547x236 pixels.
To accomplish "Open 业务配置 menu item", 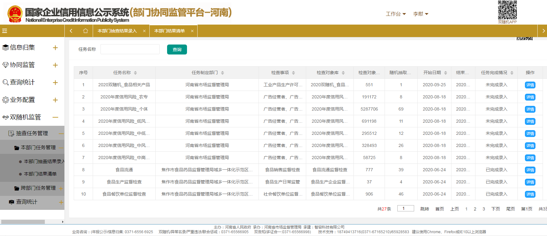I will pyautogui.click(x=22, y=100).
